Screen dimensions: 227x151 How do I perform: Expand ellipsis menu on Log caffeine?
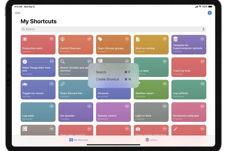pos(202,84)
